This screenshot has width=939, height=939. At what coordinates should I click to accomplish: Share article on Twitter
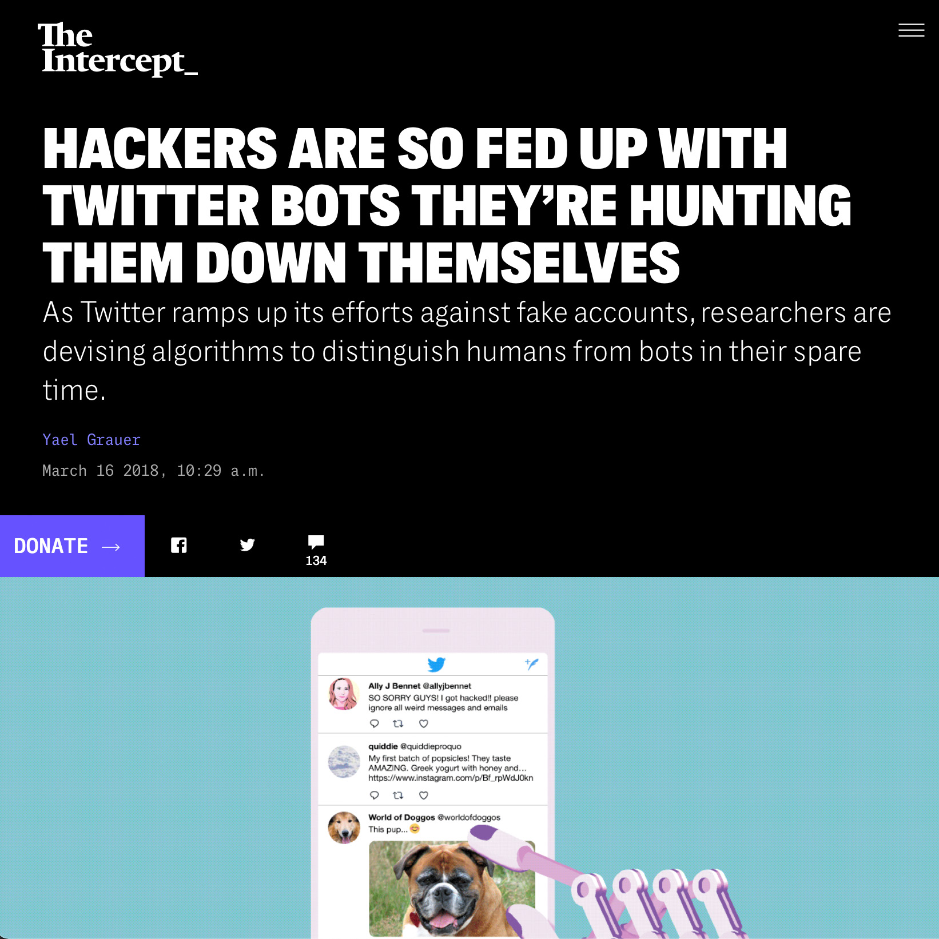(247, 545)
